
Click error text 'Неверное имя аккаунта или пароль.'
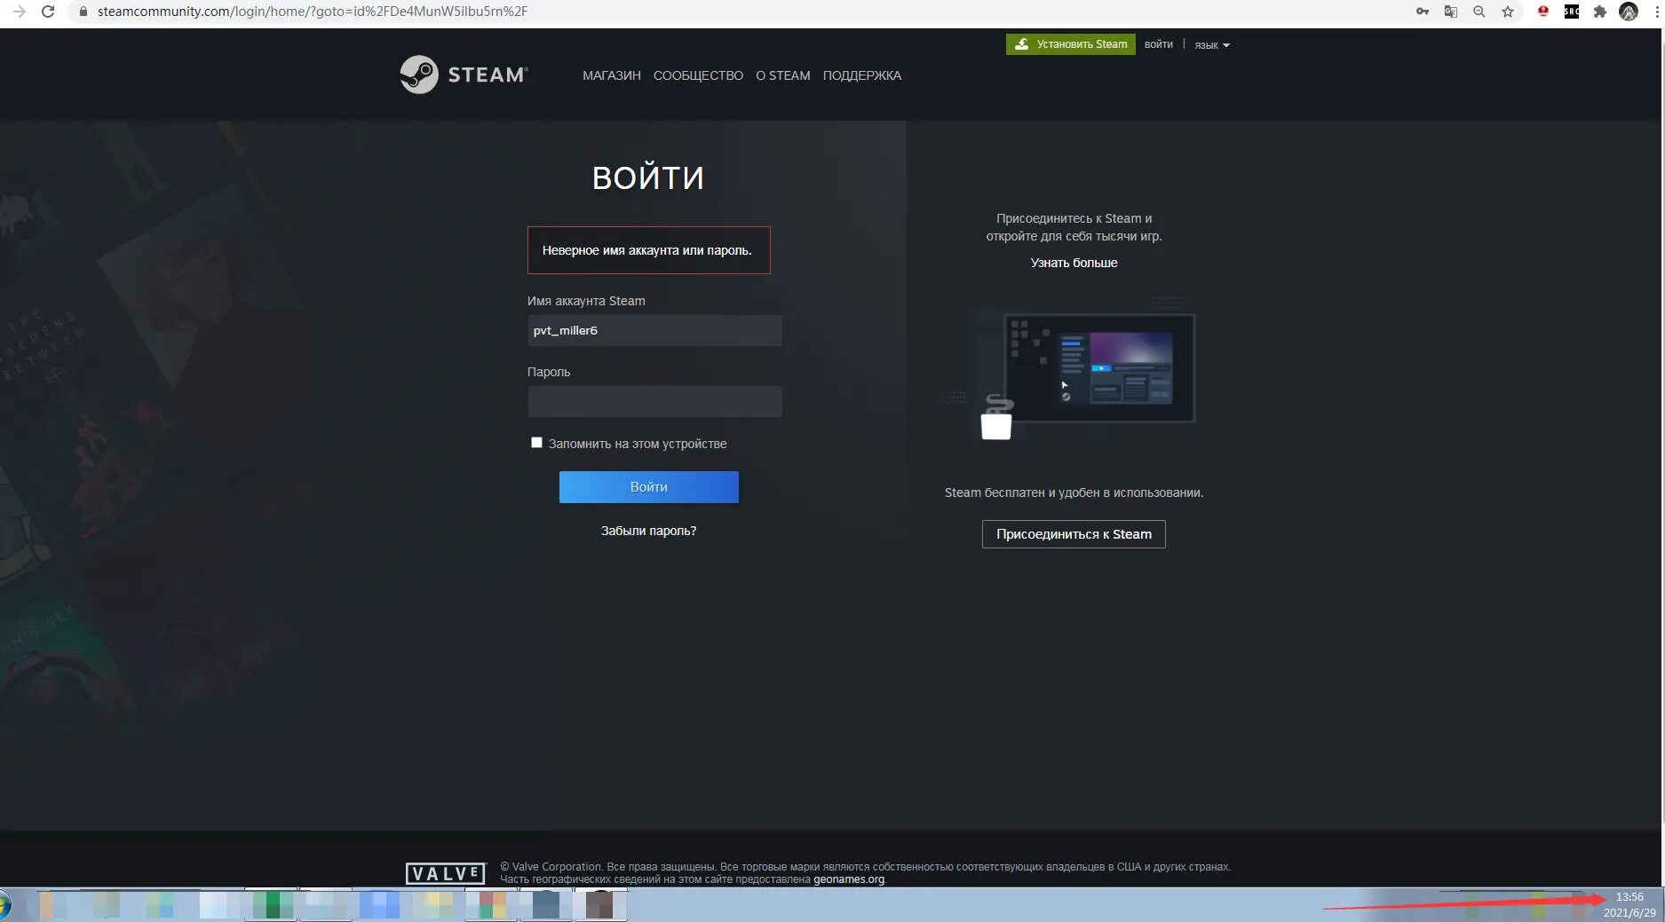647,250
